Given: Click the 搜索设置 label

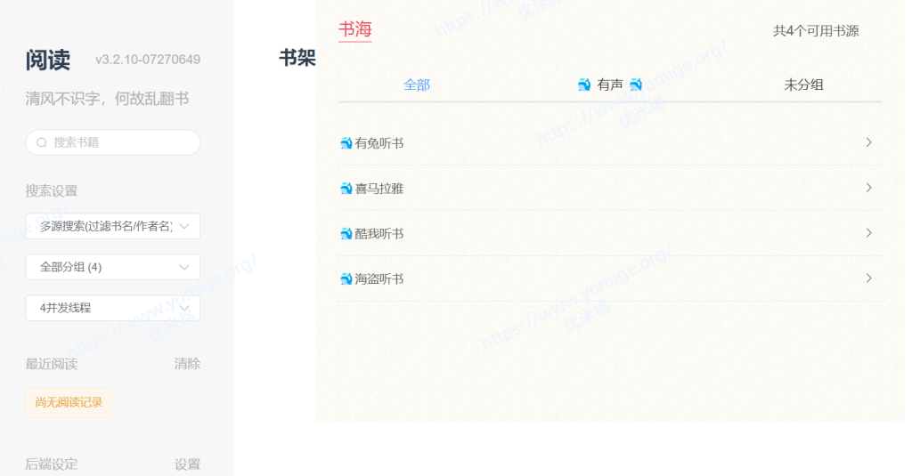Looking at the screenshot, I should tap(52, 190).
